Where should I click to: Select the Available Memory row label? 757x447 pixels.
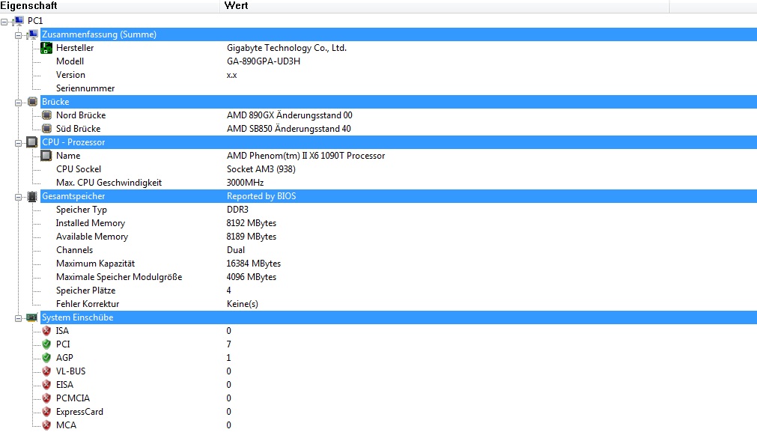click(x=92, y=237)
